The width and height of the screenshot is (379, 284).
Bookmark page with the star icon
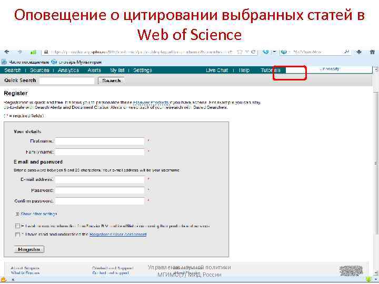tap(240, 52)
